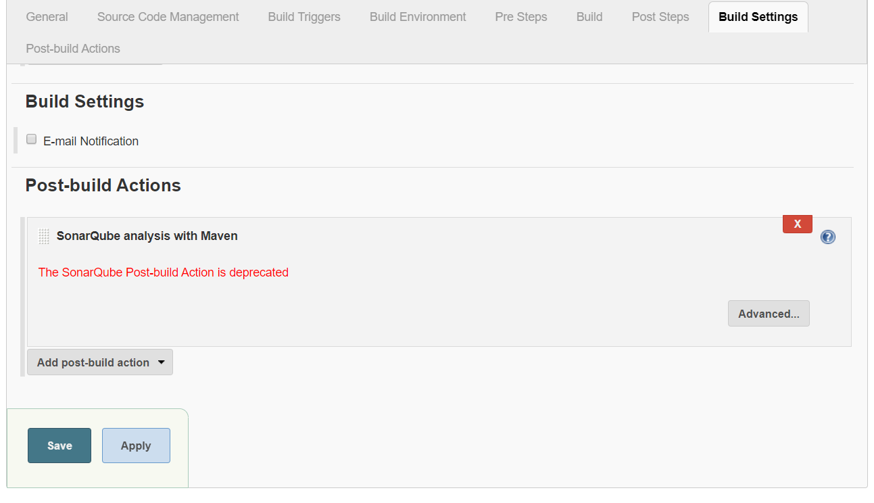Open the Source Code Management tab
The height and width of the screenshot is (503, 874).
click(x=168, y=17)
